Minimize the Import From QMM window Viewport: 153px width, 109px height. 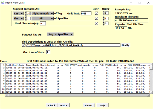[131, 3]
